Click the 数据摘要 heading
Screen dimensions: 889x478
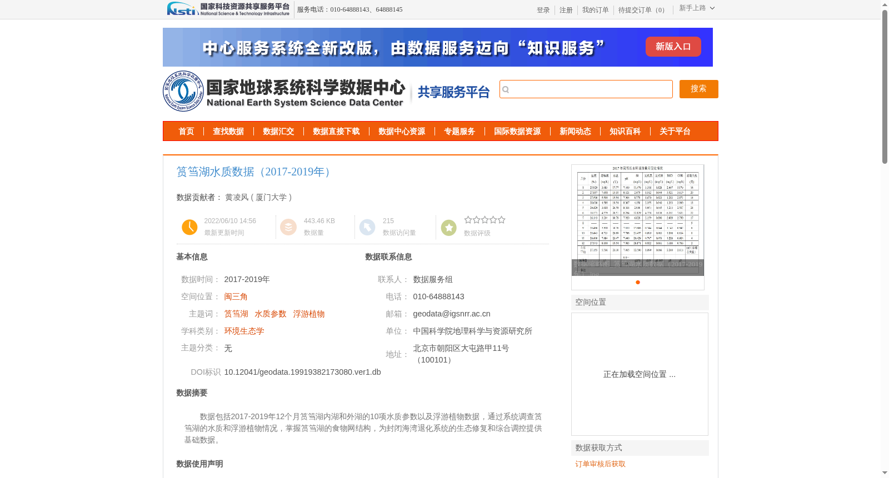(x=192, y=393)
